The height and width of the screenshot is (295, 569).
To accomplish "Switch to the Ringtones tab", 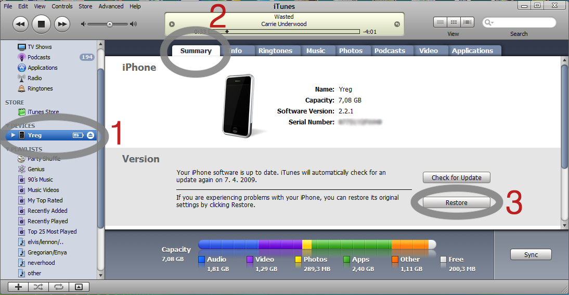I will tap(276, 51).
